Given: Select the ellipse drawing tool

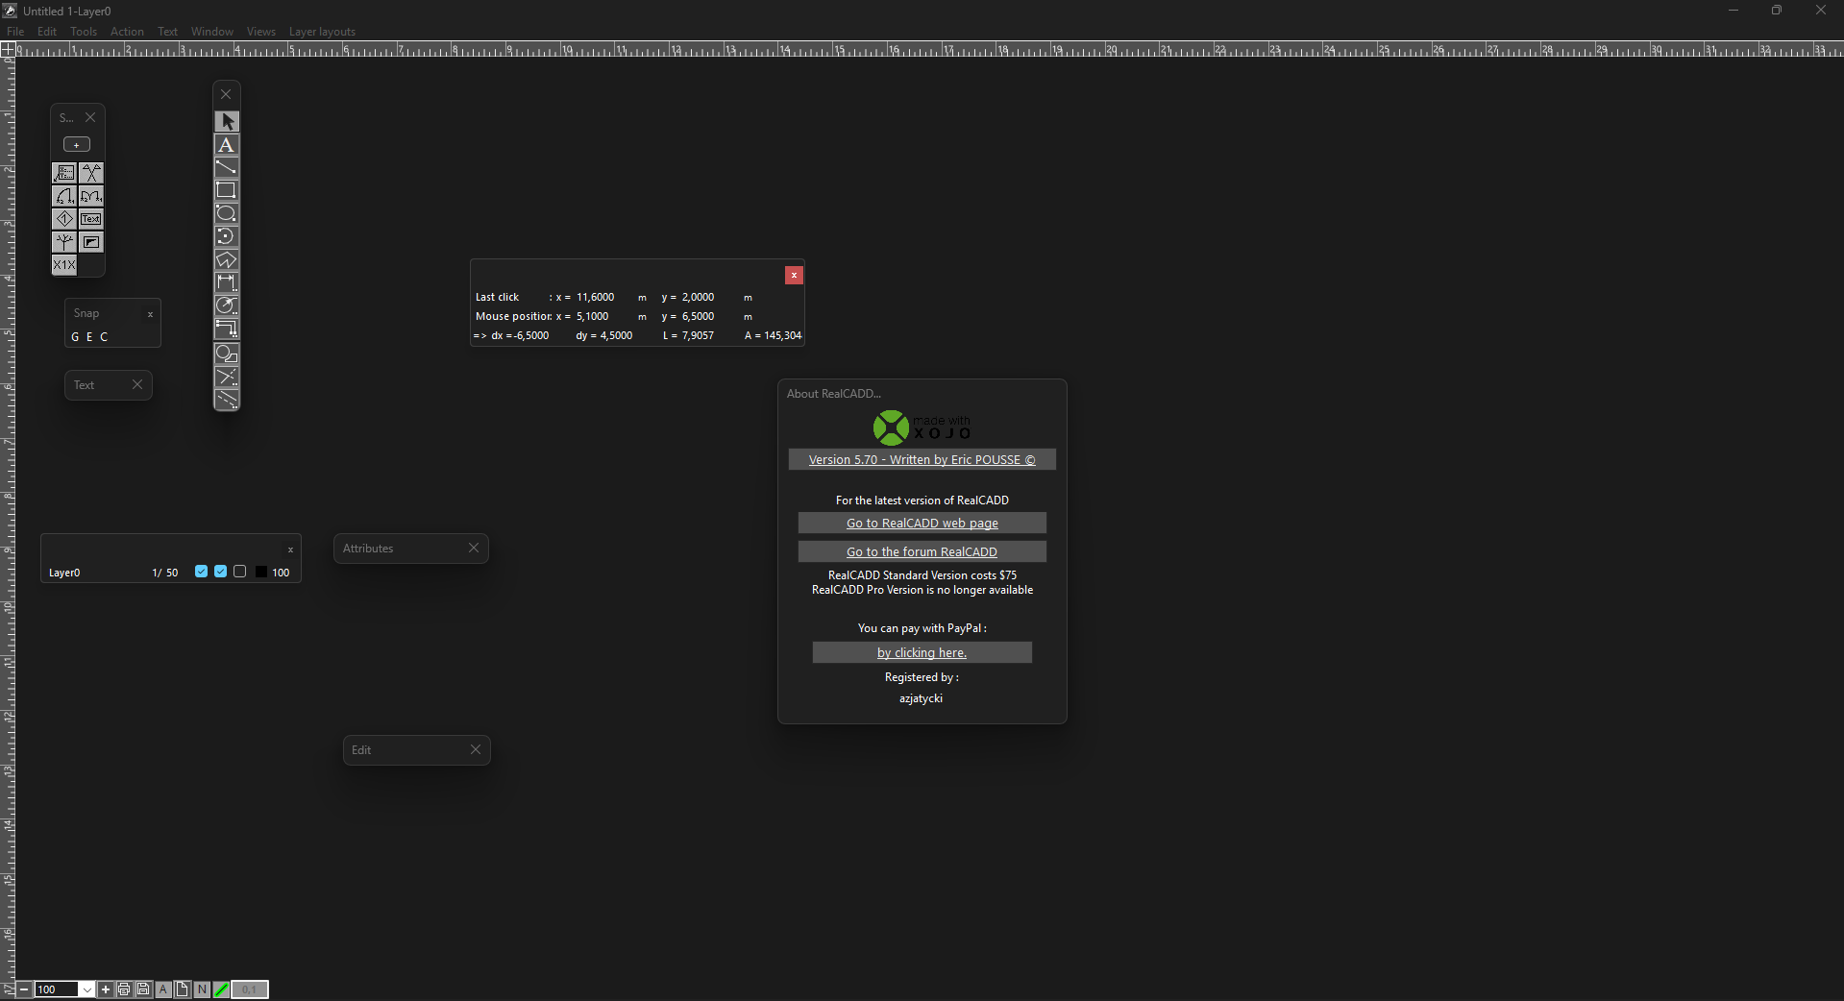Looking at the screenshot, I should [226, 213].
